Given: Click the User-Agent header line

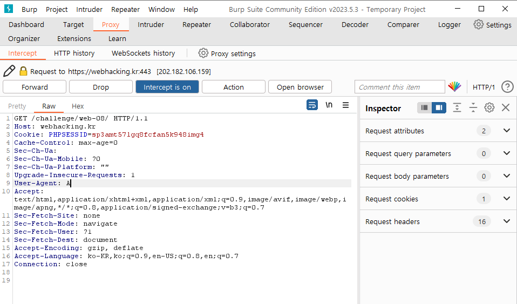Looking at the screenshot, I should pos(182,183).
